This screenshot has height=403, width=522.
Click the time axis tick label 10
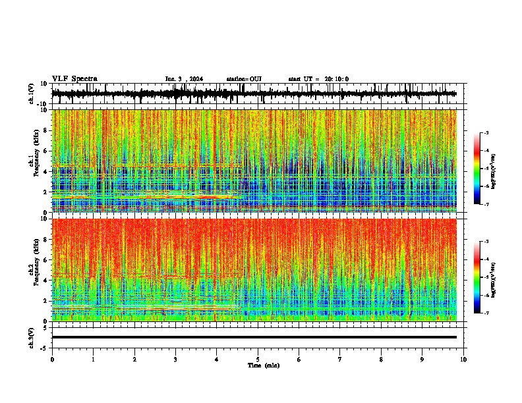[463, 360]
